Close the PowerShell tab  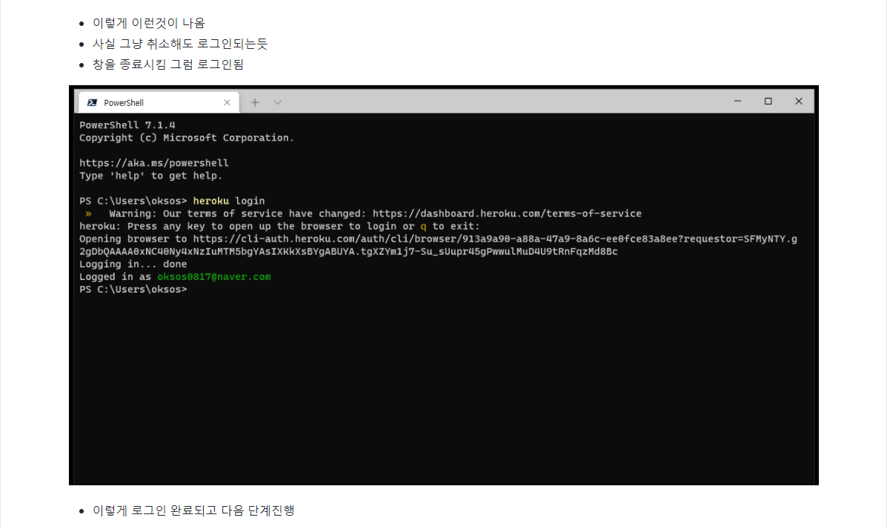pyautogui.click(x=227, y=102)
